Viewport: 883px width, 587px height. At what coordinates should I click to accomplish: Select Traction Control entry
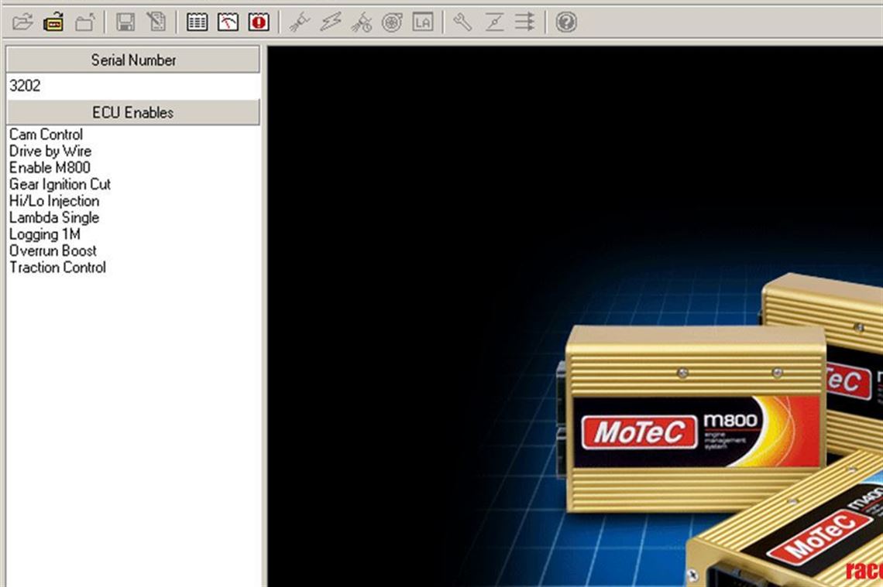click(x=57, y=268)
